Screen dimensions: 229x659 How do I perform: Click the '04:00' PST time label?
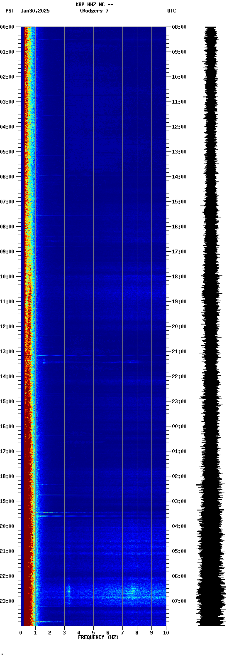[x=7, y=127]
